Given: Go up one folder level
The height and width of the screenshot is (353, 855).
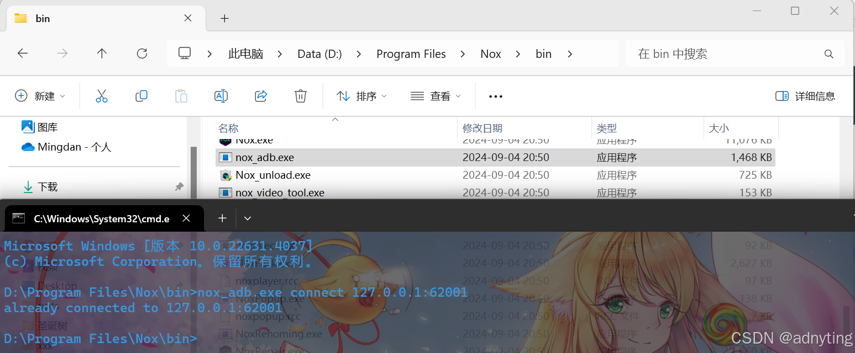Looking at the screenshot, I should 102,54.
